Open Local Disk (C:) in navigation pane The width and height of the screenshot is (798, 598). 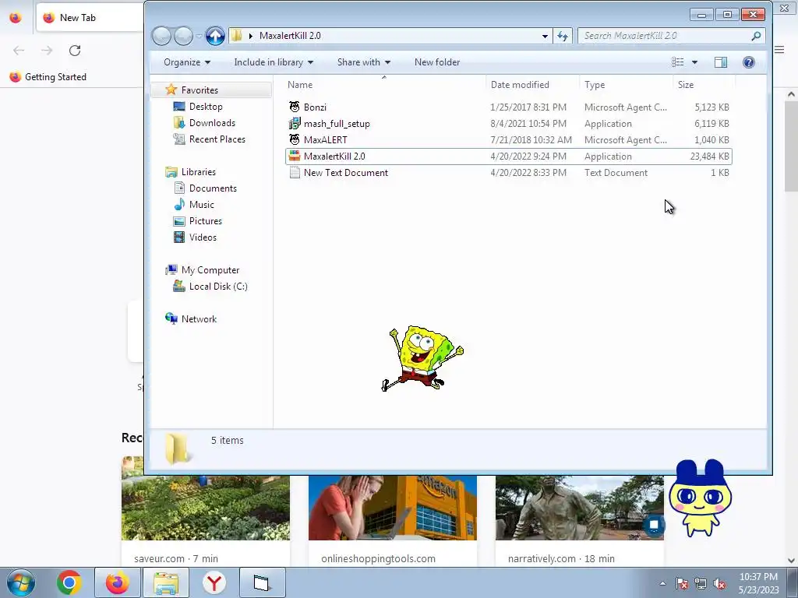point(218,287)
